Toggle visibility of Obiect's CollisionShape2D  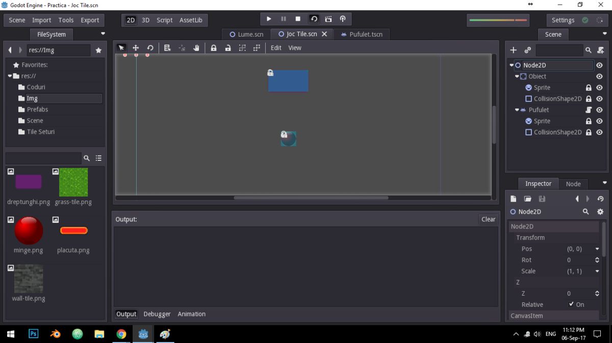(599, 99)
